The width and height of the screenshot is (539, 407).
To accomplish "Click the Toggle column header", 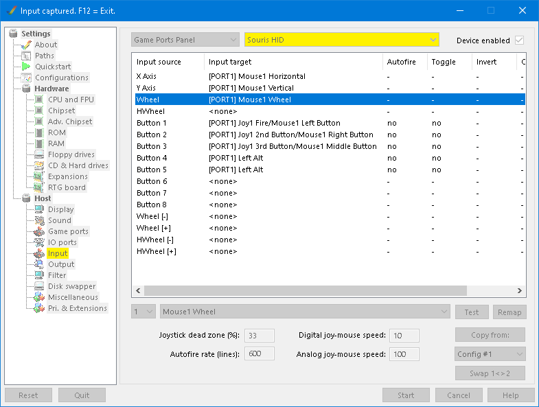I will [x=450, y=62].
